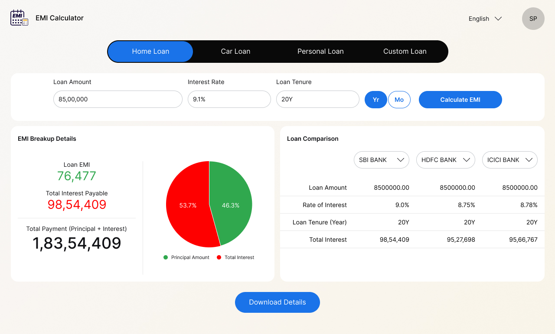
Task: Click the green Principal Amount legend dot
Action: tap(165, 257)
